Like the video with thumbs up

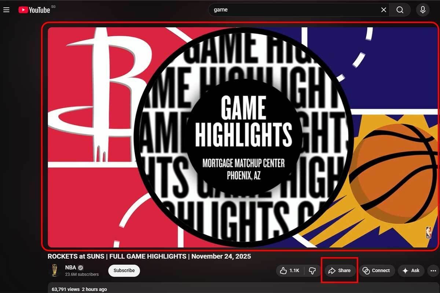click(290, 271)
